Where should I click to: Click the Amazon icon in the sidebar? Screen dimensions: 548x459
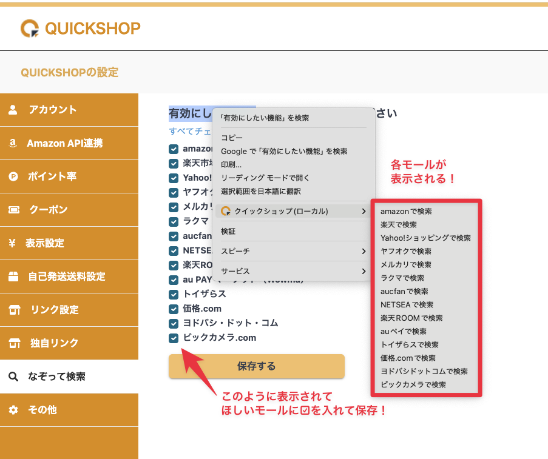13,144
